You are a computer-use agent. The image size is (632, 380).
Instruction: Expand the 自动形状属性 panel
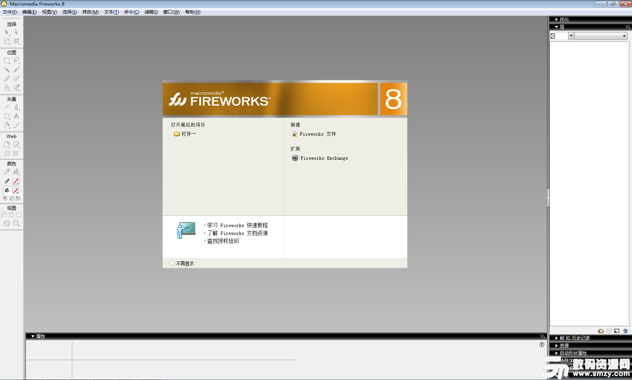click(x=557, y=353)
